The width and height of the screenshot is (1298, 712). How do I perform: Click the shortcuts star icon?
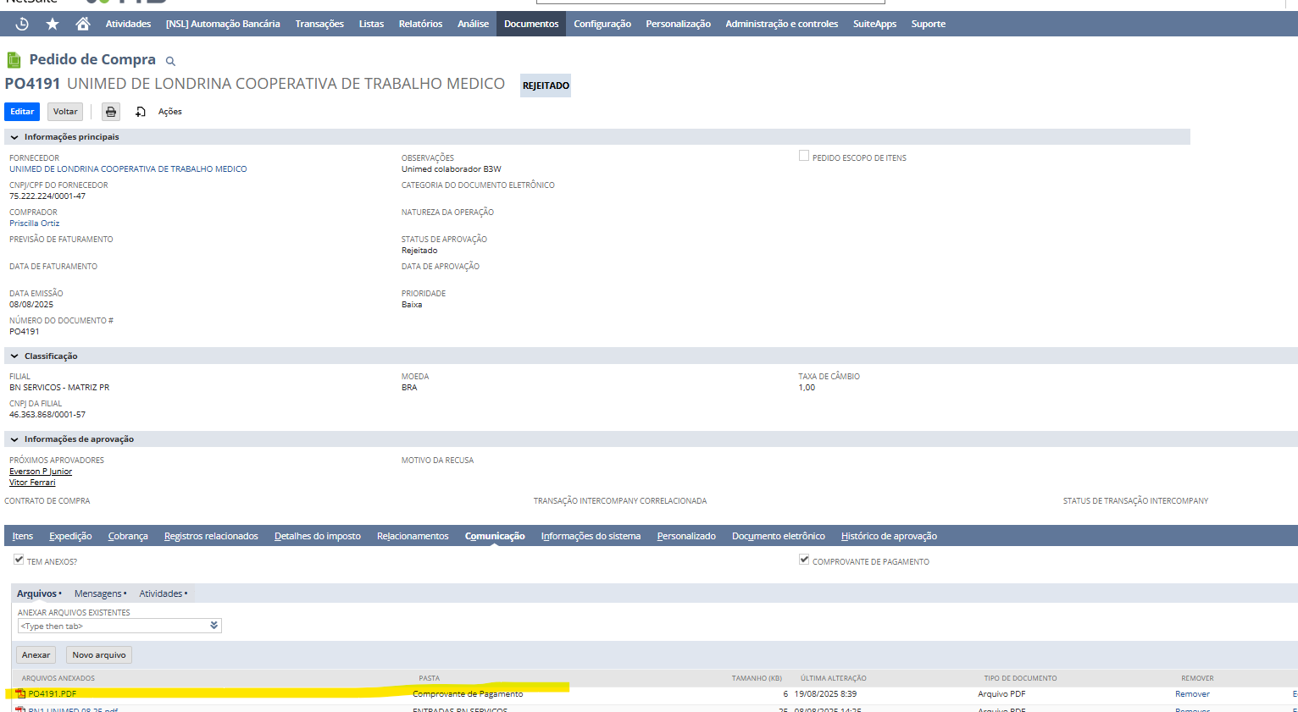[x=53, y=24]
